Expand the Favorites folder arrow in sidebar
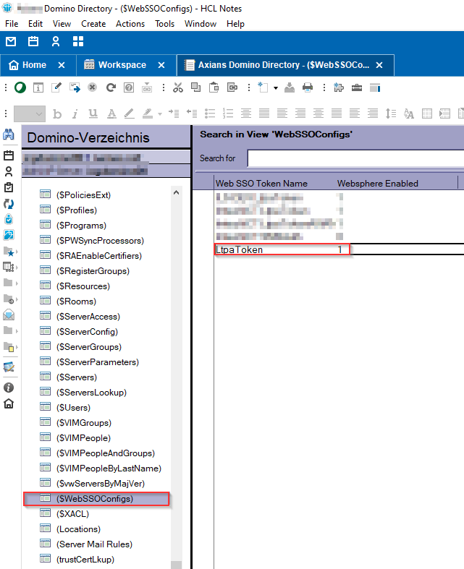464x569 pixels. click(x=17, y=251)
